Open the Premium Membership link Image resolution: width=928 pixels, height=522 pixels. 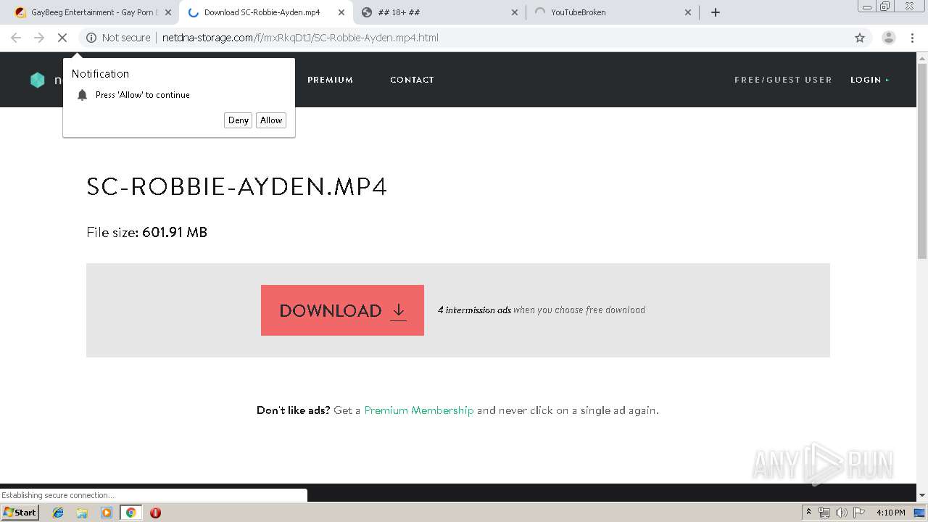click(418, 410)
